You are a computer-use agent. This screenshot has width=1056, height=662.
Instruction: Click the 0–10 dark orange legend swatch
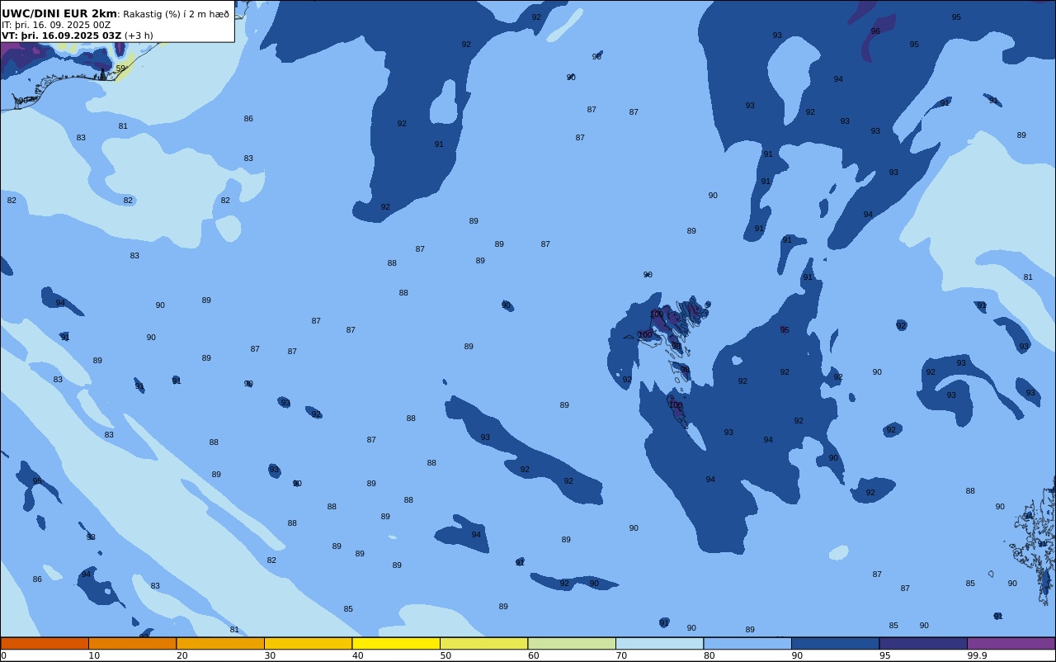click(x=45, y=643)
